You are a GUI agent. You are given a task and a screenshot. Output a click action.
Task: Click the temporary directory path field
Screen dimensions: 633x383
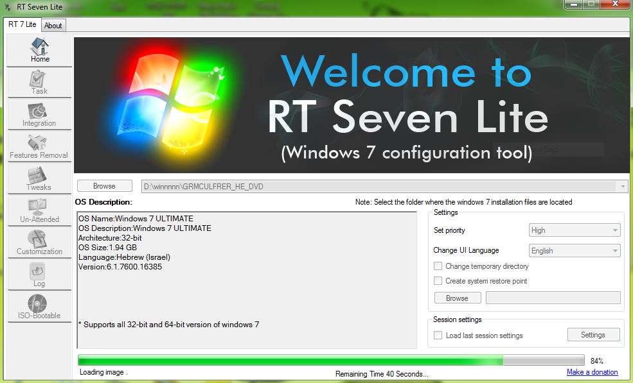[553, 298]
